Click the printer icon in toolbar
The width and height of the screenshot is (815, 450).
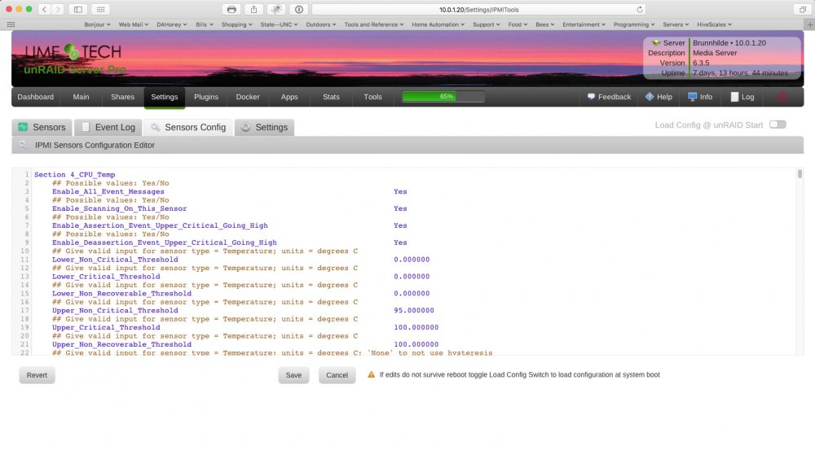[x=231, y=9]
